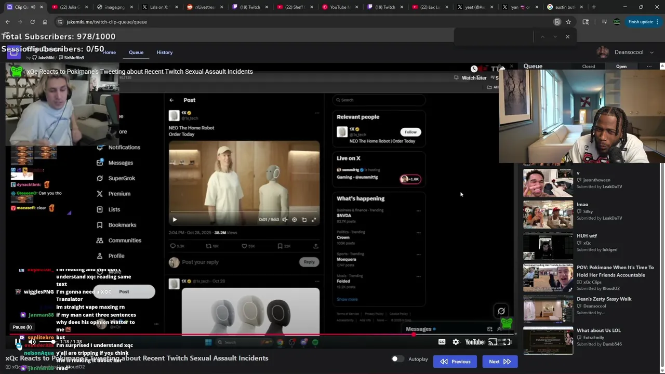Mute the video with the speaker icon

32,342
